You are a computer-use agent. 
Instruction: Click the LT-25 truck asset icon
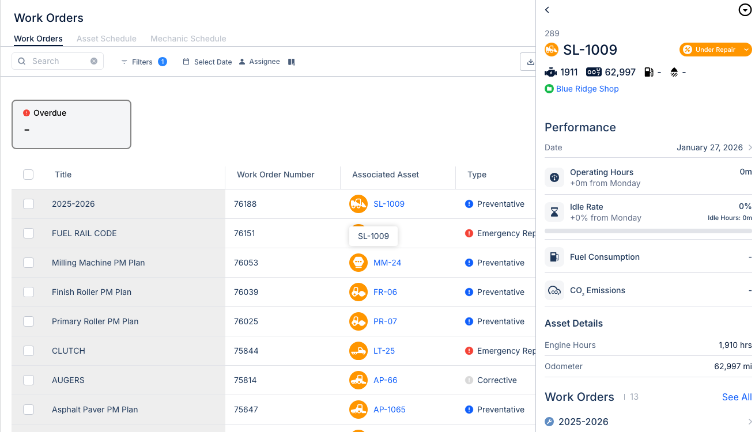358,351
